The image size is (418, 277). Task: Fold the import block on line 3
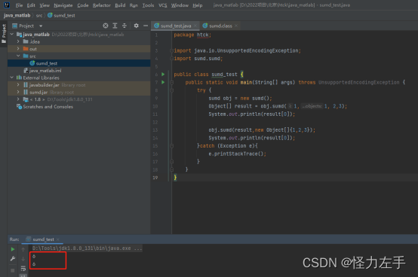[x=172, y=50]
